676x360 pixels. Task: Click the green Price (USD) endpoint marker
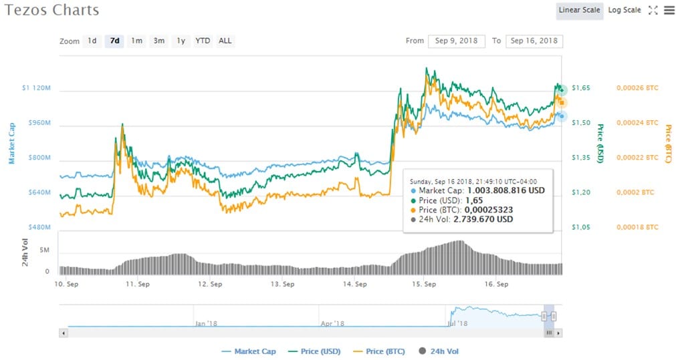(561, 90)
